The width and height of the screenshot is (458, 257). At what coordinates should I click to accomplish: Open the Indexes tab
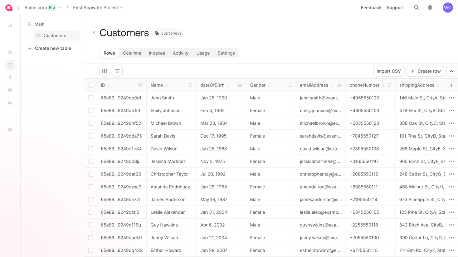[x=157, y=53]
